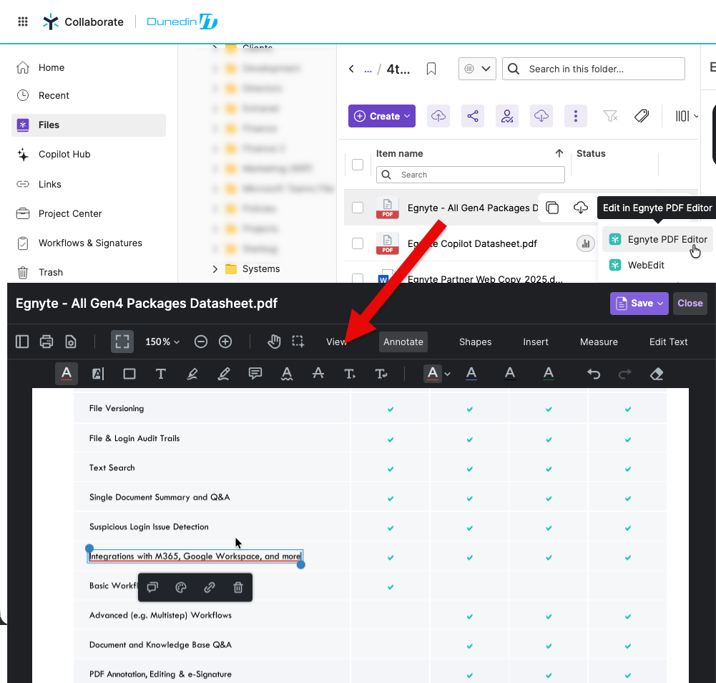Click the tag icon

click(642, 116)
